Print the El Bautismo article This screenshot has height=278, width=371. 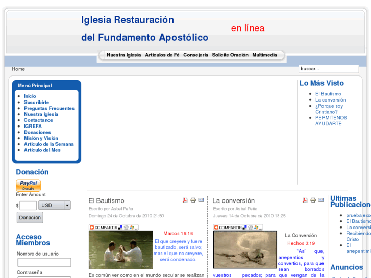[x=193, y=200]
